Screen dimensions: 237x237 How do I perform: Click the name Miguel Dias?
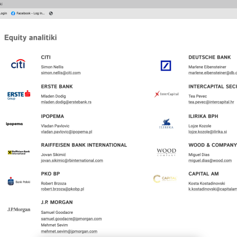199,155
